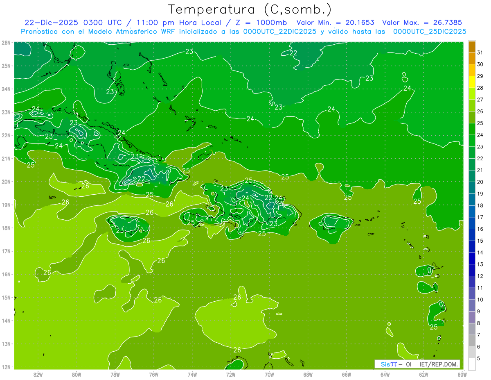Click the latitude axis label '24N'
The width and height of the screenshot is (491, 380).
(x=6, y=89)
